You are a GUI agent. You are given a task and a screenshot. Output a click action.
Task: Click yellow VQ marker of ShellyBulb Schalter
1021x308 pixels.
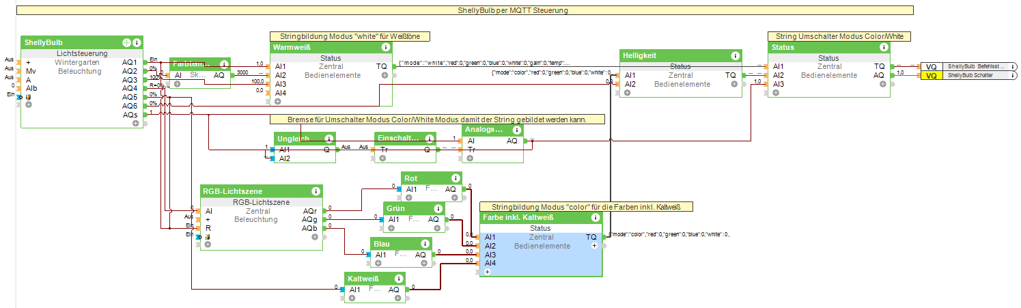931,75
